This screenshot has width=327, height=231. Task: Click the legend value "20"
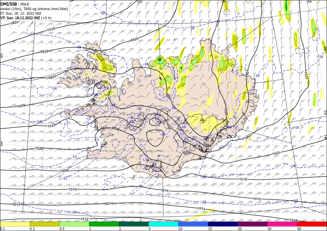[240, 229]
